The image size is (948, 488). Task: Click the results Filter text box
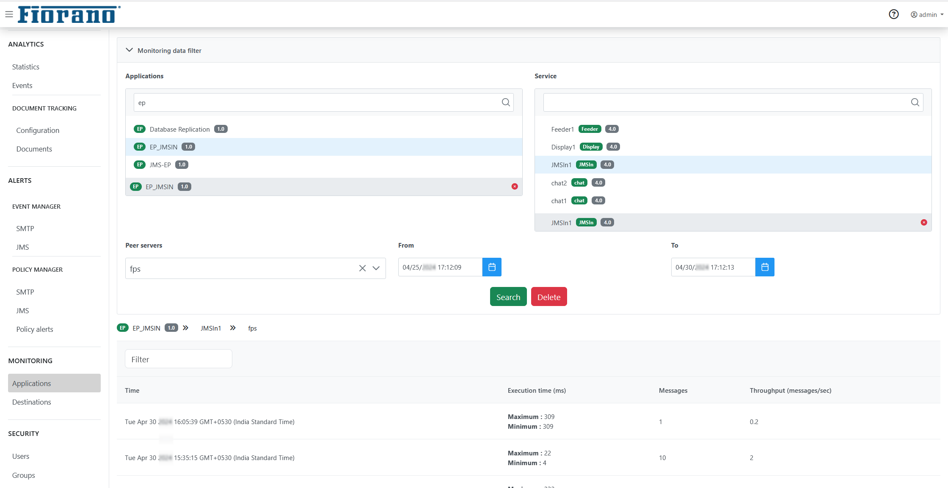point(178,359)
